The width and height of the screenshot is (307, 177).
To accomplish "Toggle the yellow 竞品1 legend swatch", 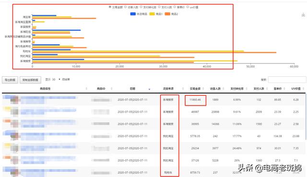I will 152,14.
